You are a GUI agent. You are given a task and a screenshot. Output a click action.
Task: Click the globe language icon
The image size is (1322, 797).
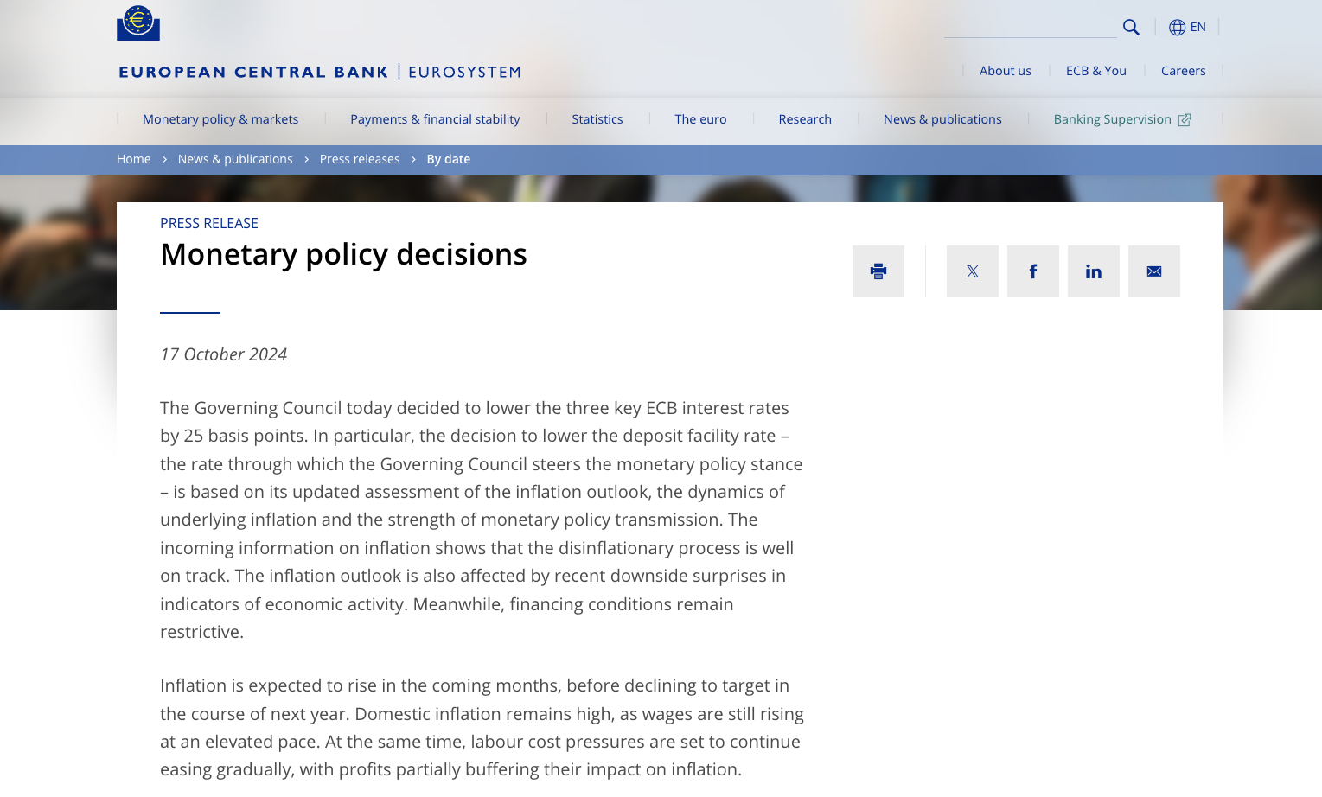(x=1177, y=28)
